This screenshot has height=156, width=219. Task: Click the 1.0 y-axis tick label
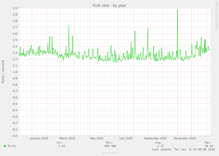[x=15, y=72]
